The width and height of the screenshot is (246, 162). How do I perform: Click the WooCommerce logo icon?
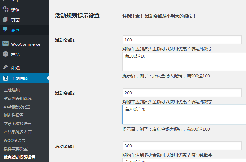[6, 43]
